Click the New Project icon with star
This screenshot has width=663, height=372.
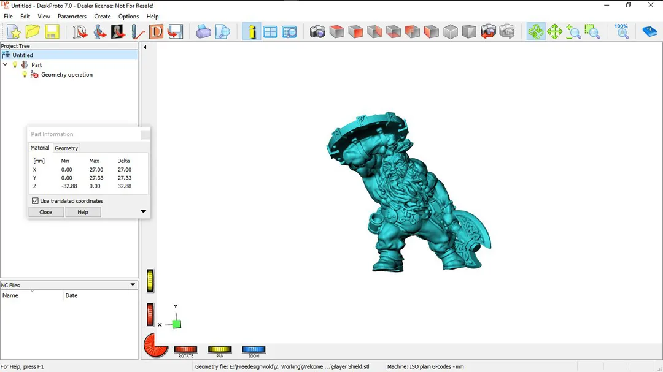click(14, 32)
